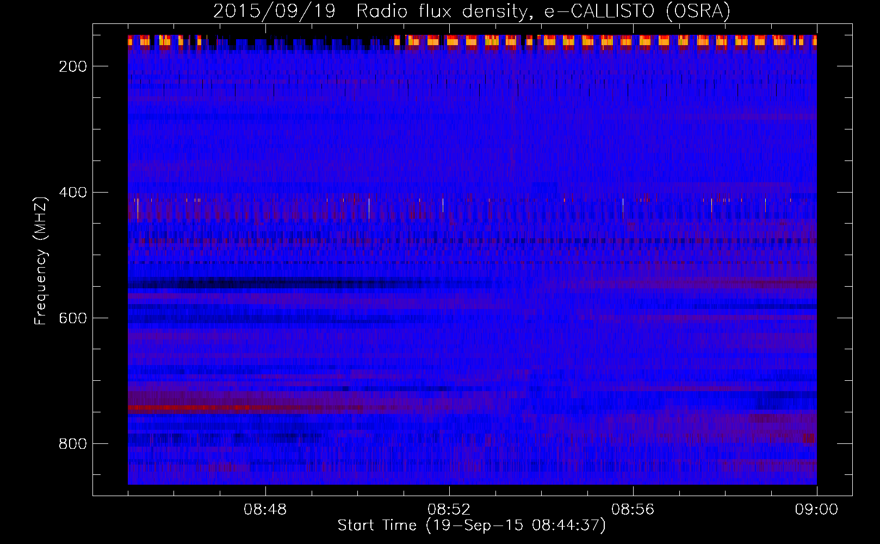
Task: Click the 200 frequency tick label
Action: click(73, 66)
